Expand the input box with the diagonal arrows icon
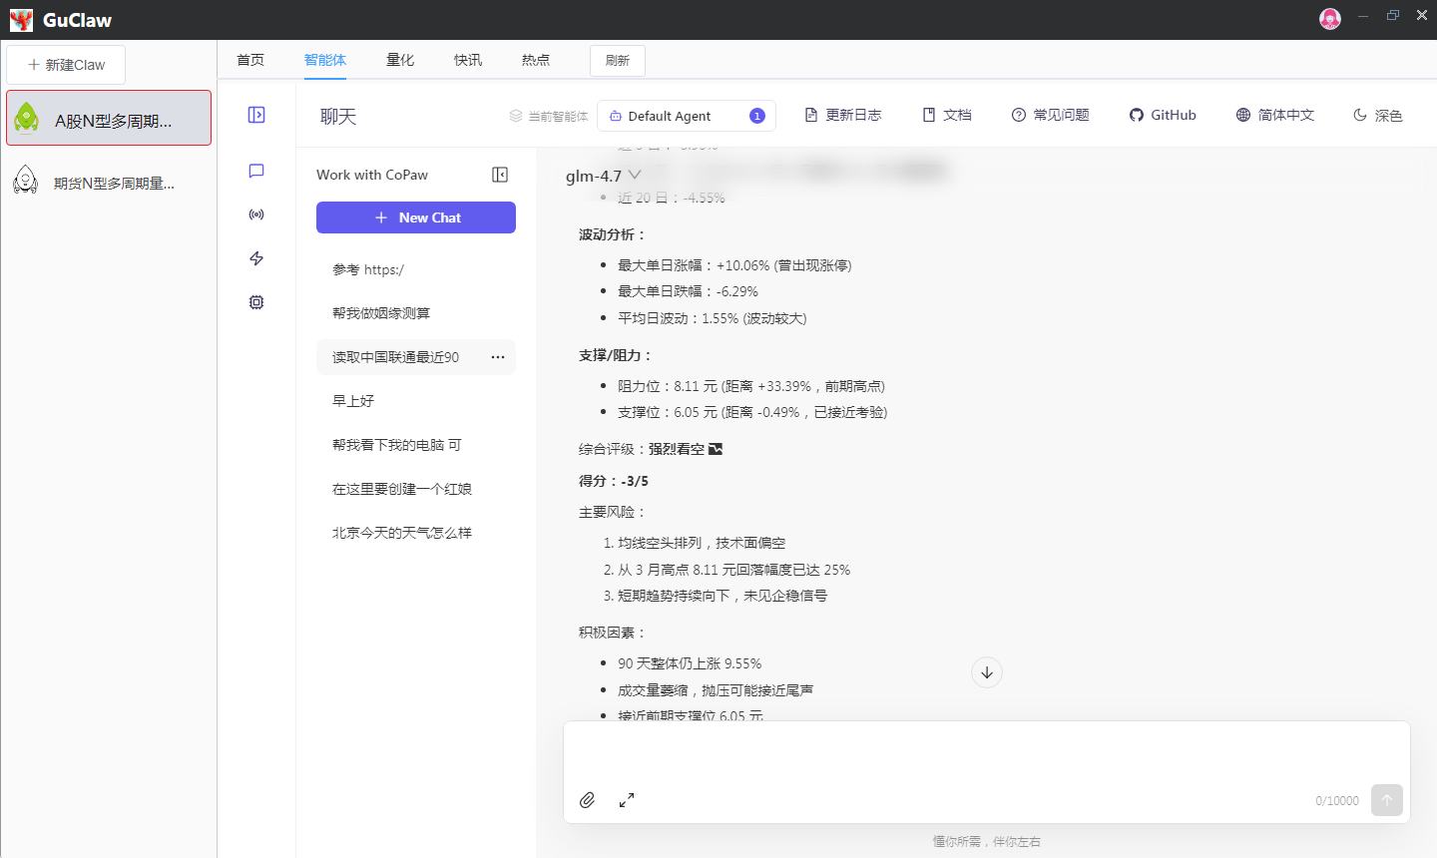 point(627,800)
